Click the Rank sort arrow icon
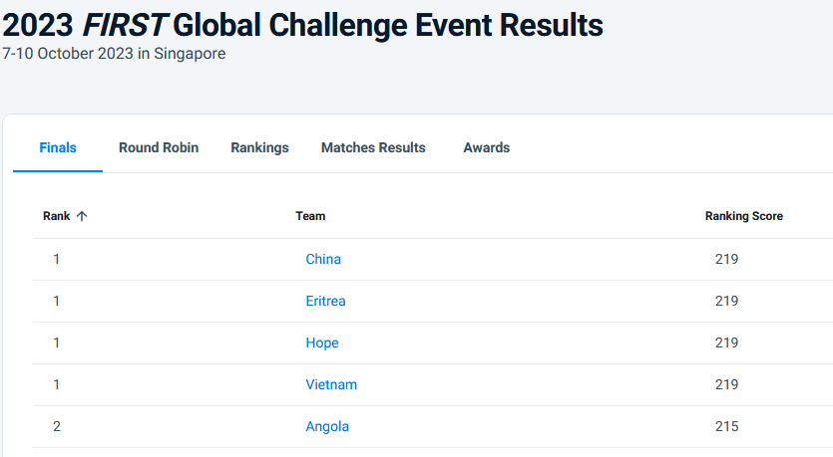The image size is (833, 457). (82, 216)
